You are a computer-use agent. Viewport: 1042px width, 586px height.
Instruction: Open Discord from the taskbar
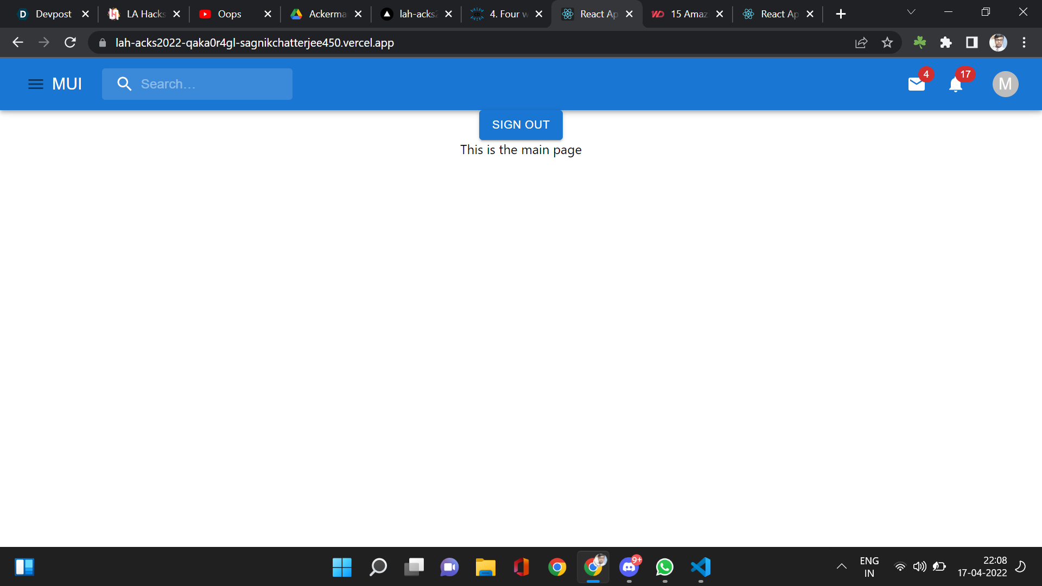pyautogui.click(x=629, y=567)
